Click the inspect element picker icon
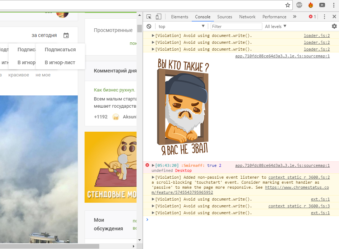Image resolution: width=339 pixels, height=249 pixels. click(x=149, y=17)
